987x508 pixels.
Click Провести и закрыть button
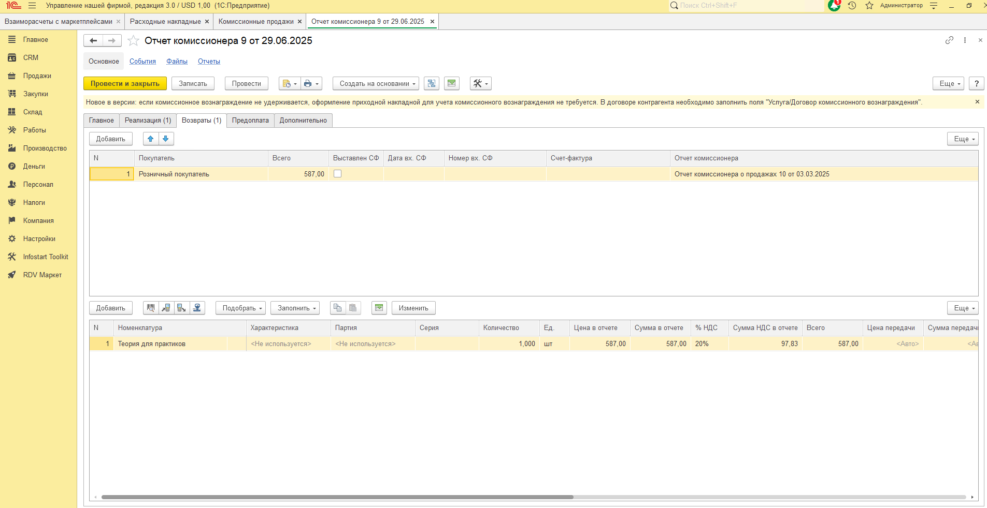pyautogui.click(x=125, y=84)
